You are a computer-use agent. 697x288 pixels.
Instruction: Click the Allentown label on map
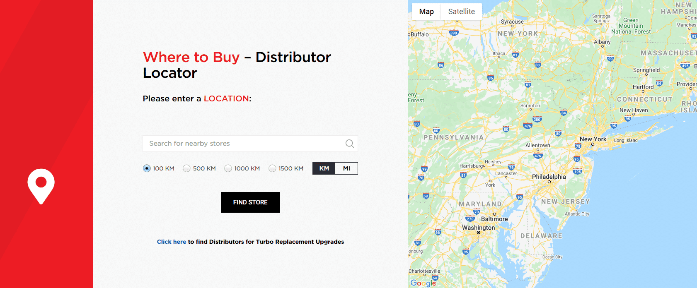pos(538,145)
